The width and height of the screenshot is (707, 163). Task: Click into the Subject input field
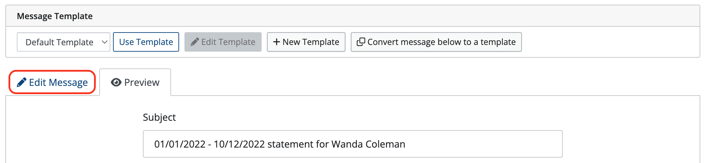[x=352, y=144]
